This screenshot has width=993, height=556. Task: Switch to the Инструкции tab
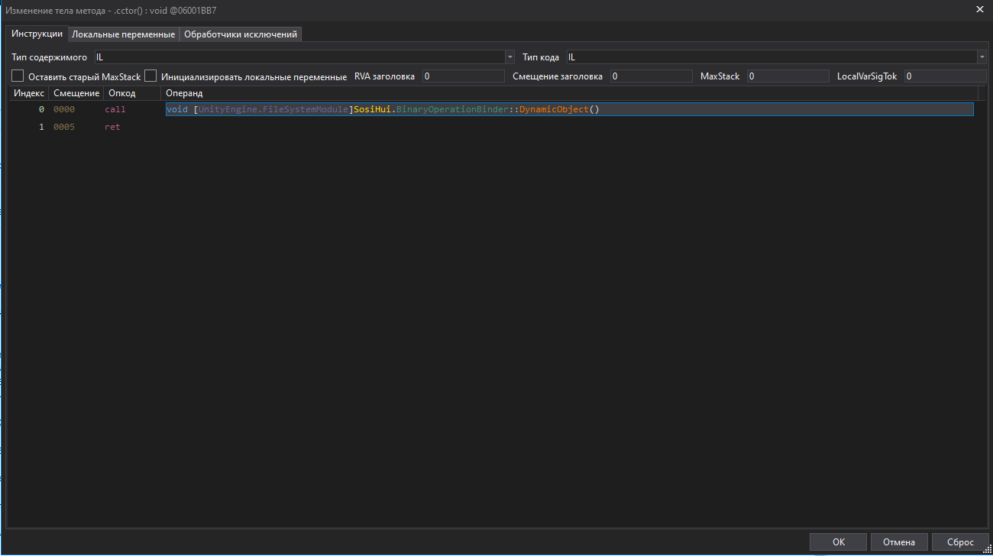pos(37,34)
